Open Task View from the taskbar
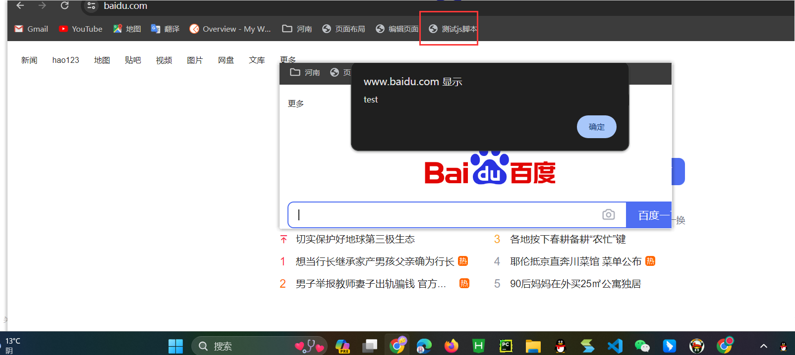Image resolution: width=795 pixels, height=355 pixels. click(369, 346)
